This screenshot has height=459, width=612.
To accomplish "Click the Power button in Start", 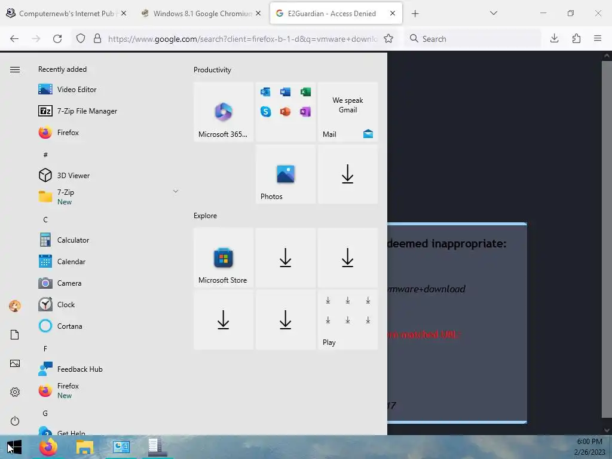I will pos(15,421).
